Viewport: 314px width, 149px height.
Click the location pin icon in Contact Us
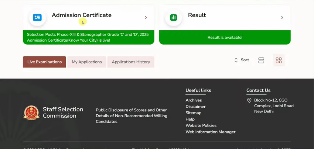tap(249, 100)
